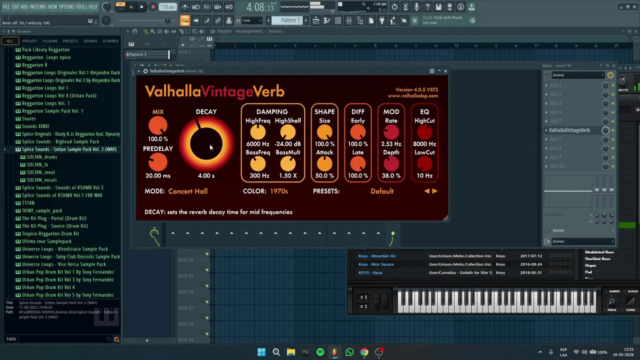Select the playlist mute tool
Screen dimensions: 640x360
[167, 31]
